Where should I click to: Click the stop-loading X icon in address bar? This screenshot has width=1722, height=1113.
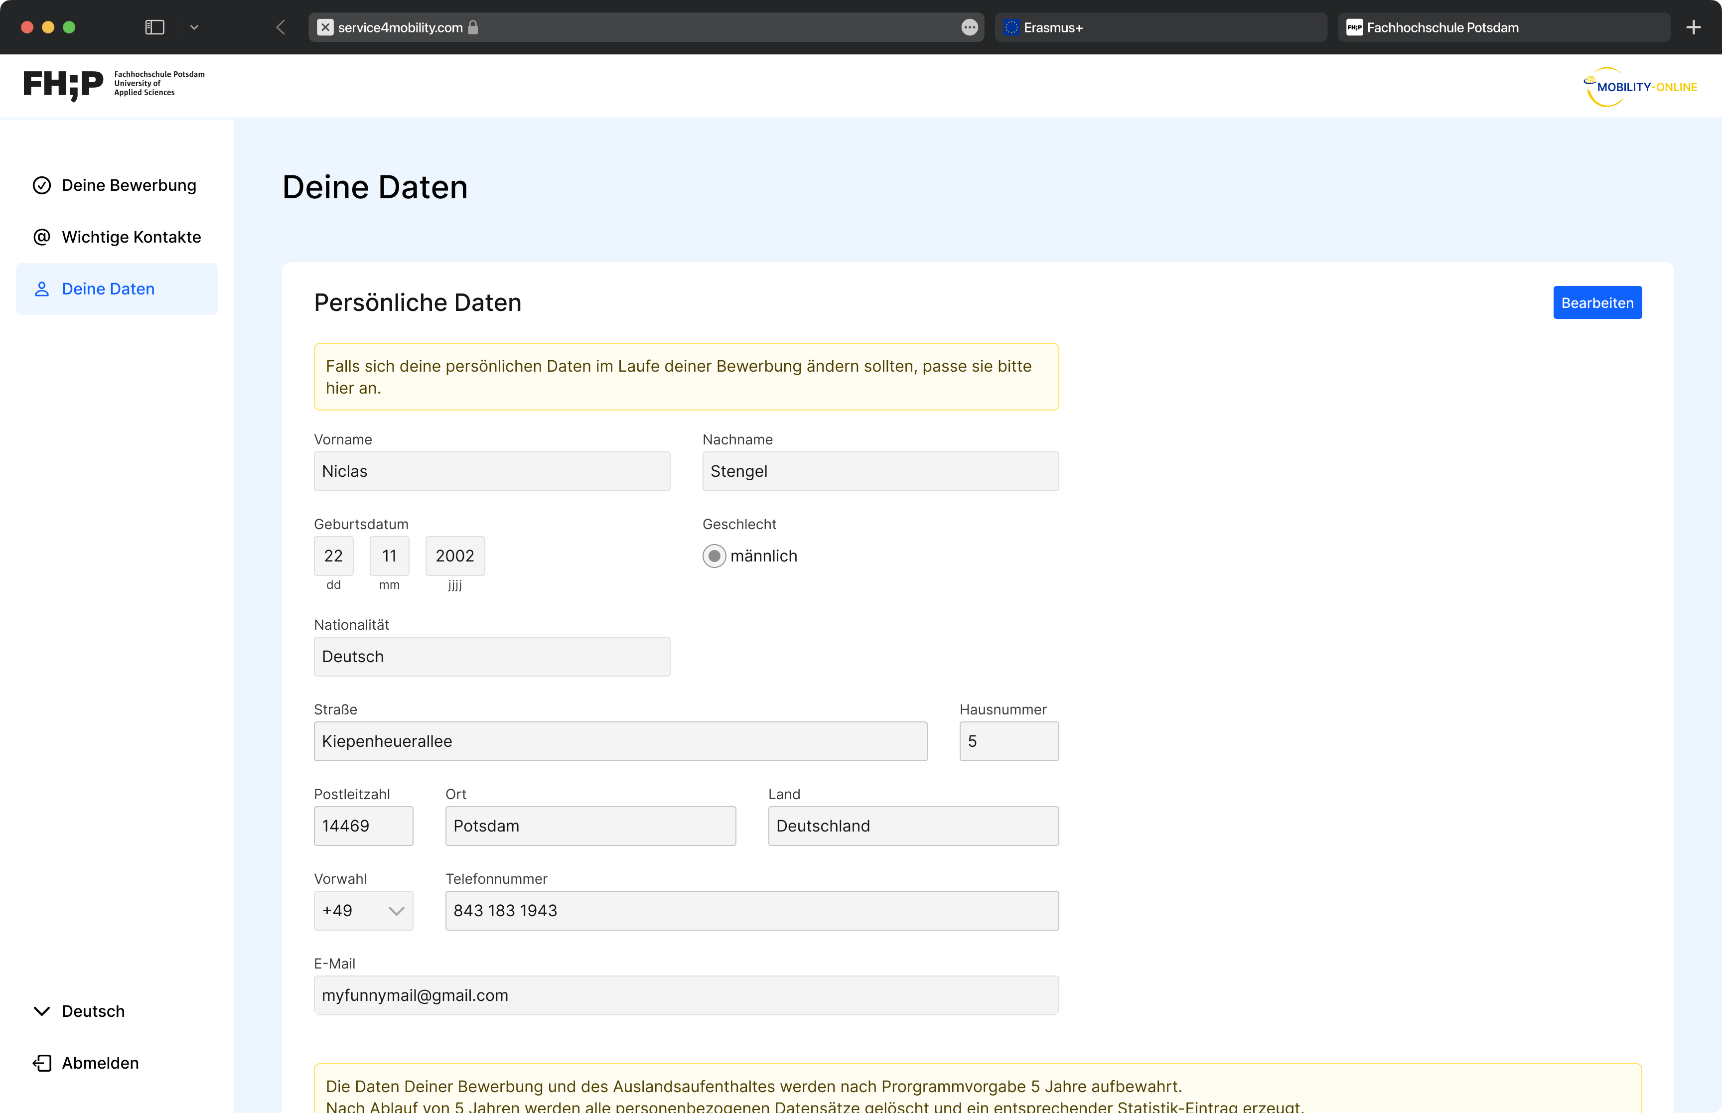[325, 27]
